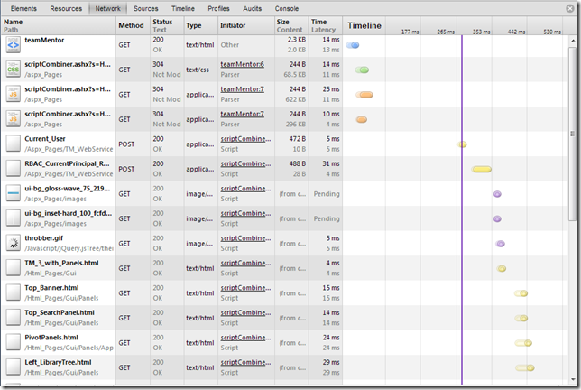581x390 pixels.
Task: Click the Left_LibraryTree.html file icon
Action: pos(13,367)
